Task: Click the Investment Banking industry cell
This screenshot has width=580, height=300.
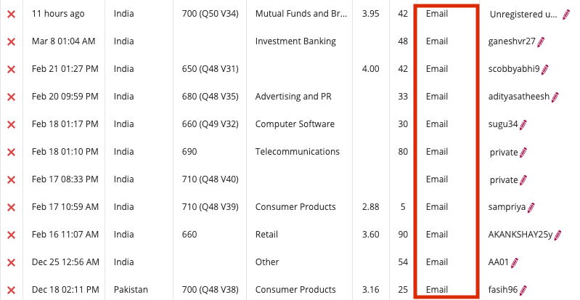Action: pyautogui.click(x=295, y=41)
